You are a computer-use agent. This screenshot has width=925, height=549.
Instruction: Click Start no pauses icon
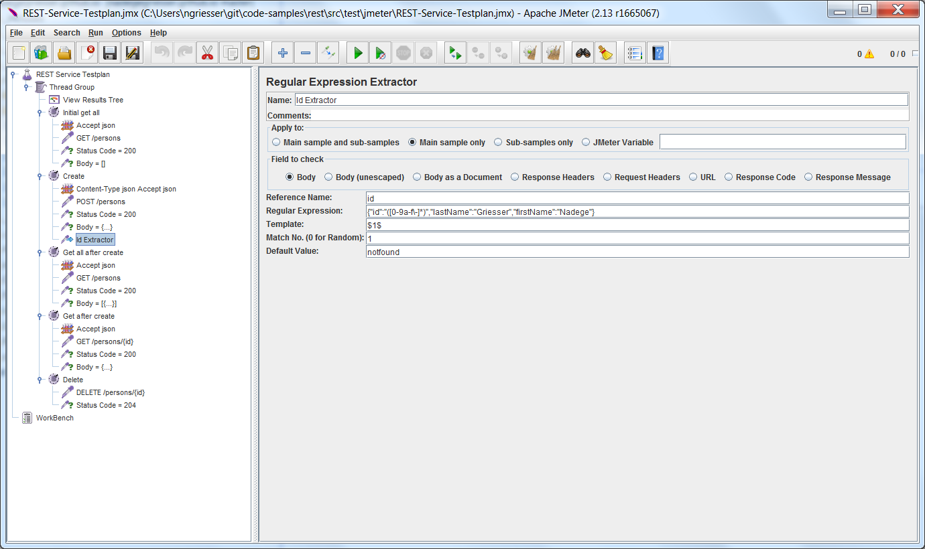coord(381,53)
